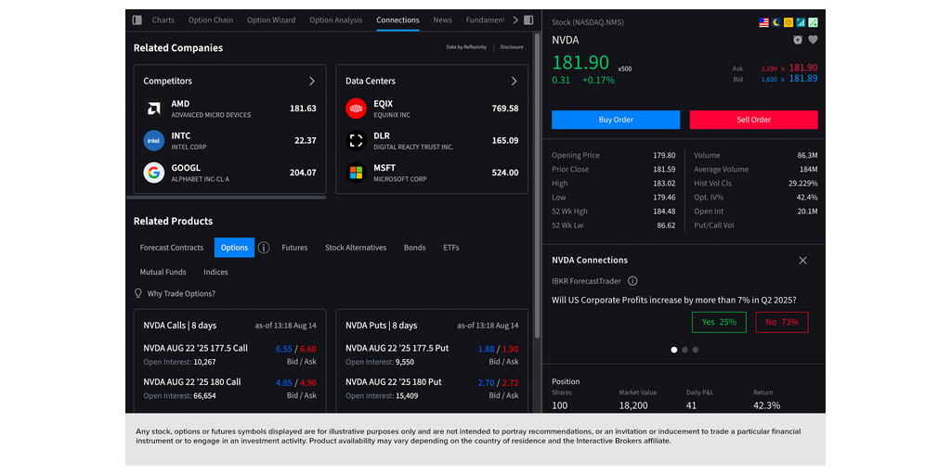Expand the Competitors card chevron

pos(312,81)
